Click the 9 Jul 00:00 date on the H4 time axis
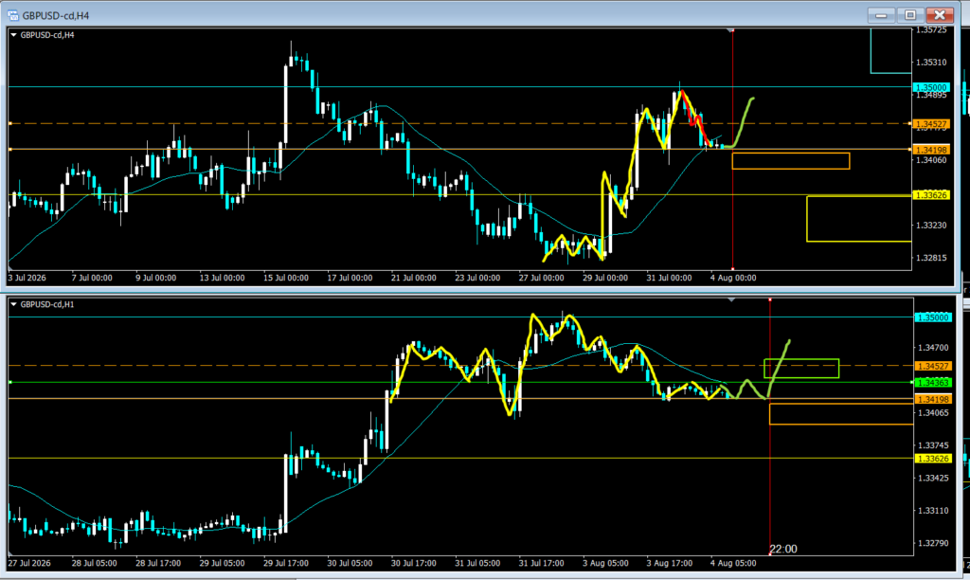Image resolution: width=970 pixels, height=580 pixels. coord(156,278)
